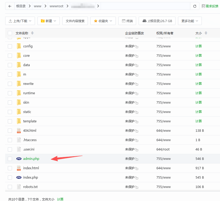The image size is (220, 201).
Task: Open the data folder icon
Action: pyautogui.click(x=19, y=65)
